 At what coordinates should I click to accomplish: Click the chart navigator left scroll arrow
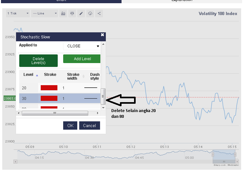(x=15, y=162)
